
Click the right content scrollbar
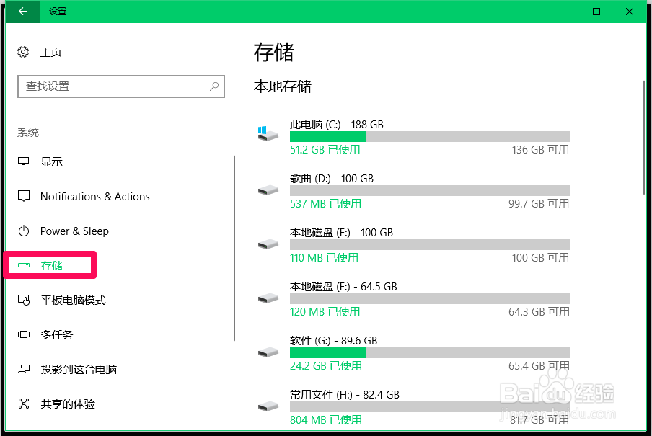click(x=644, y=137)
